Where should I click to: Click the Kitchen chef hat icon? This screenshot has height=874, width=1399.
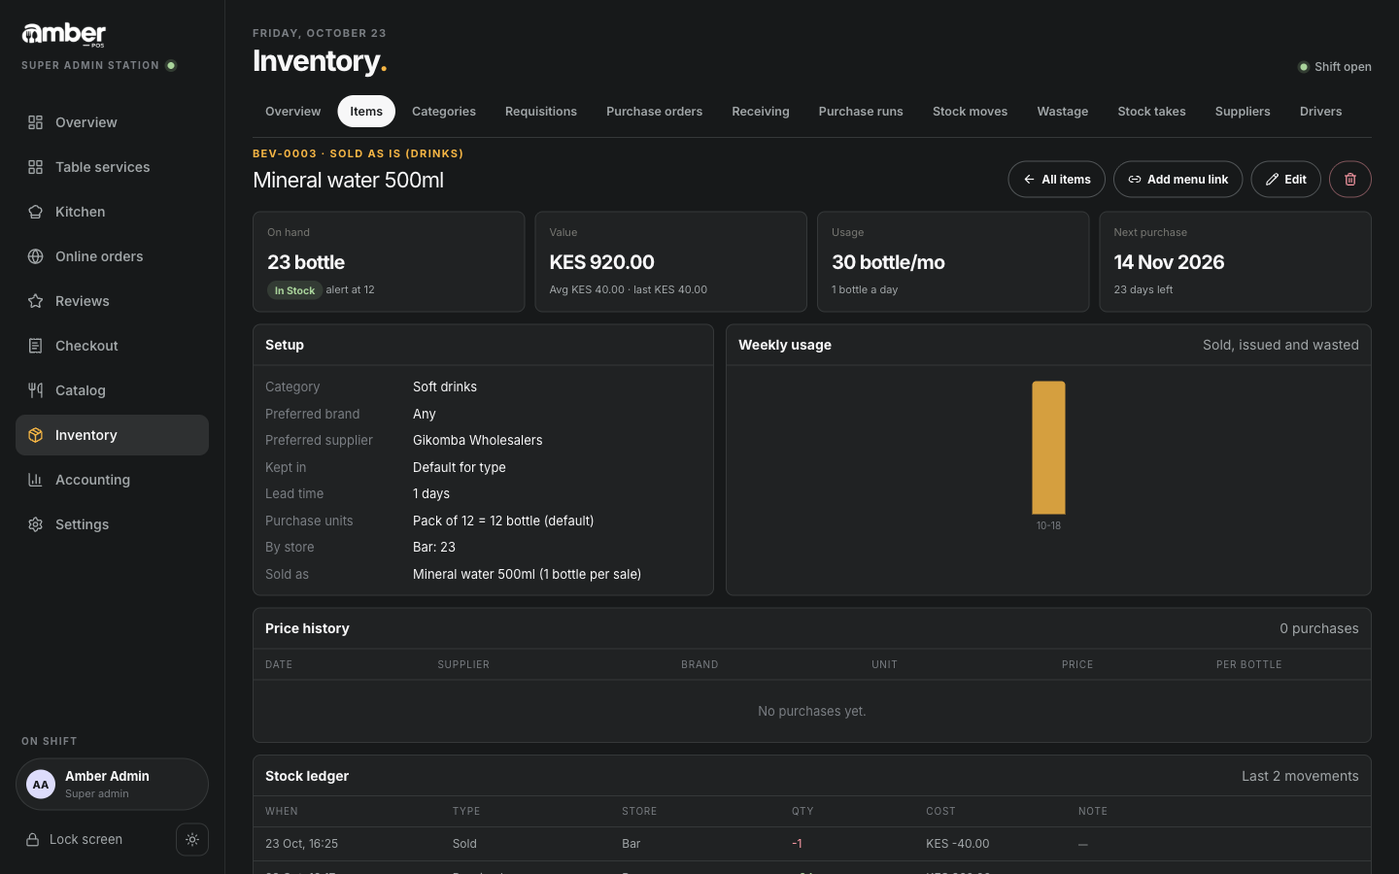(x=35, y=212)
